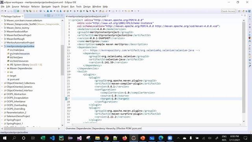Screen dimensions: 252x142
Task: Click the Package Explorer vertical scrollbar
Action: (62, 60)
